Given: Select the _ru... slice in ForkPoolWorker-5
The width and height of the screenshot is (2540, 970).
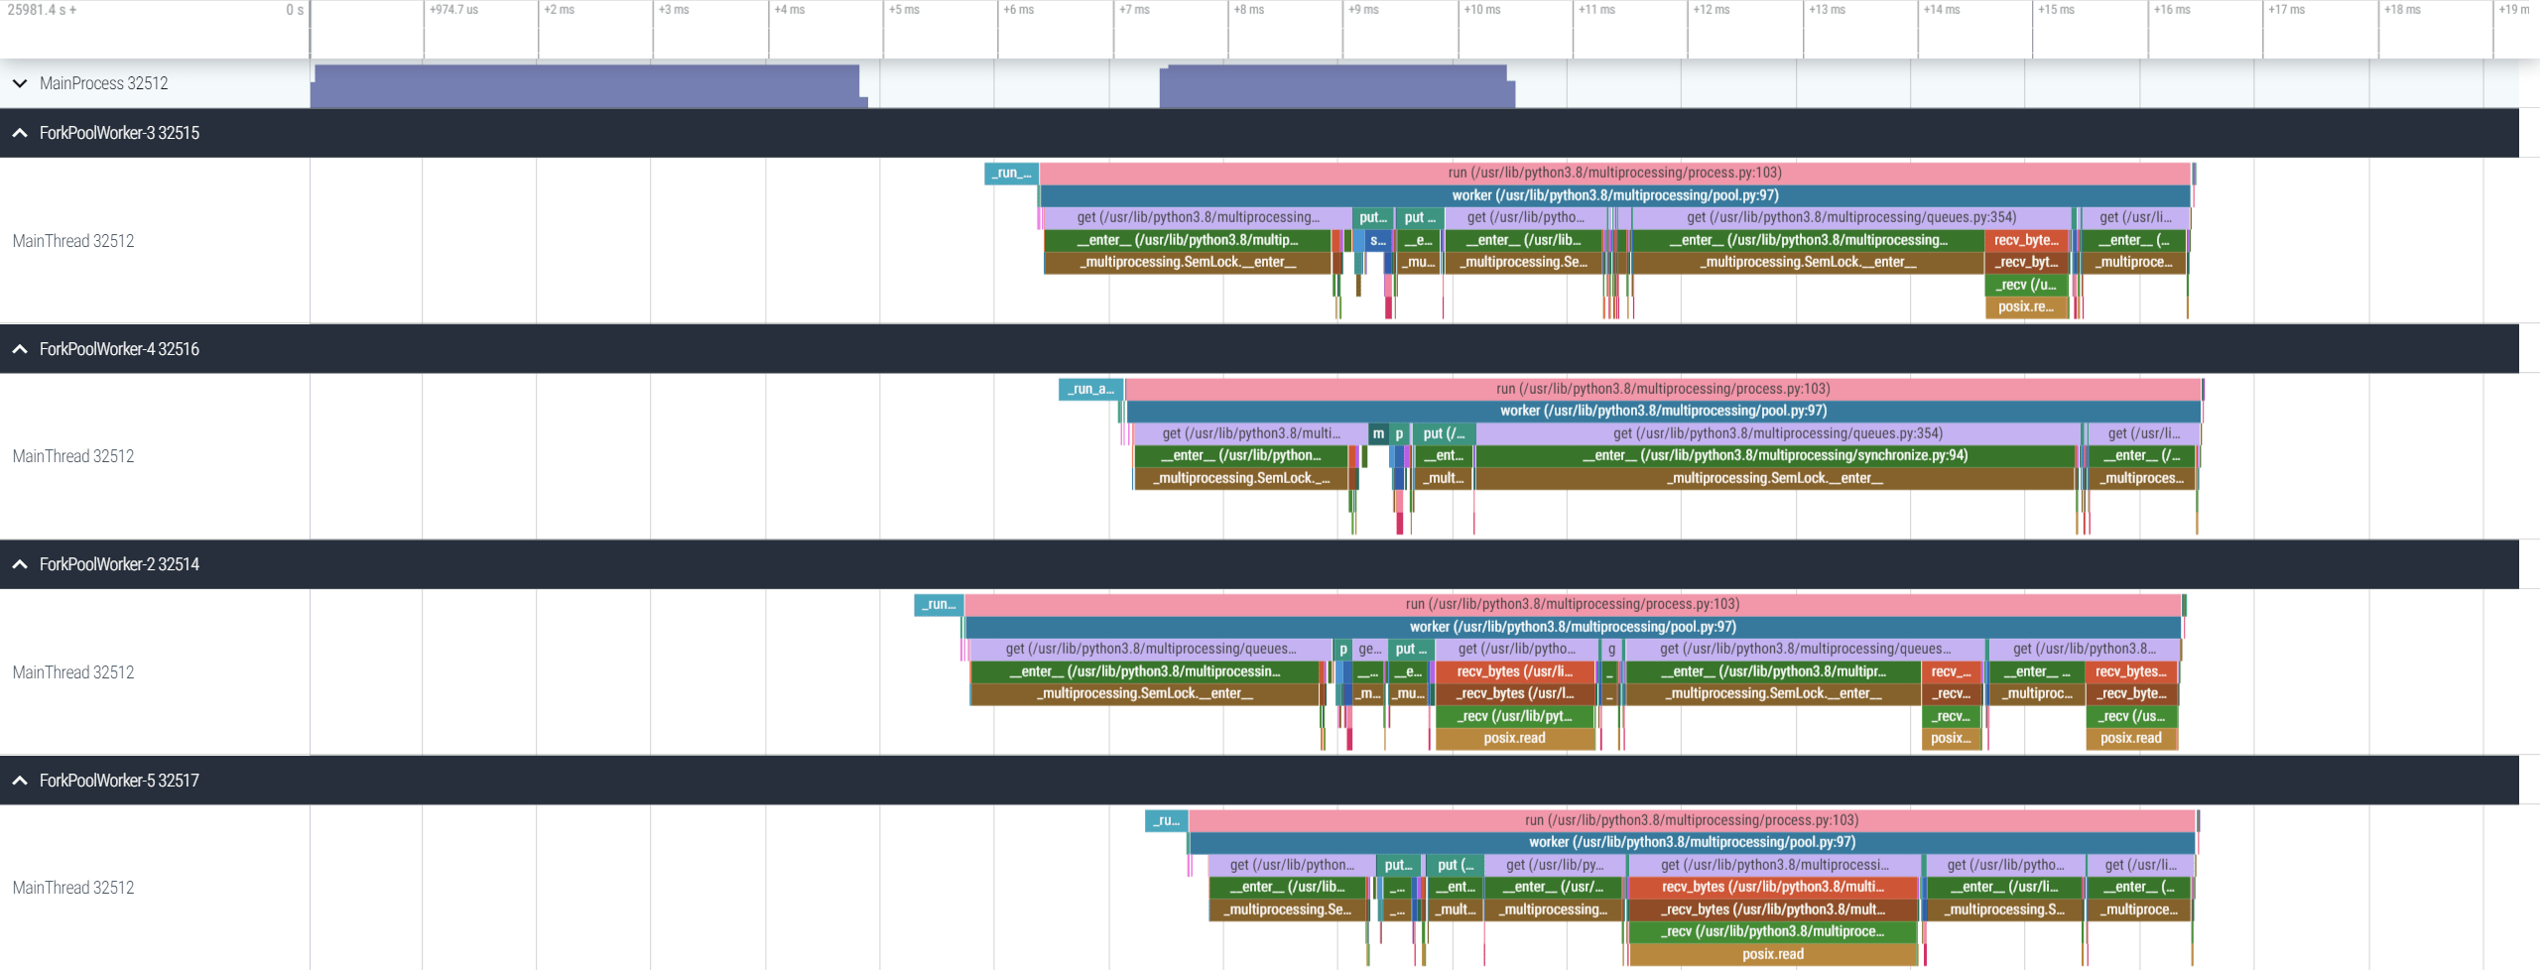Looking at the screenshot, I should [1166, 820].
